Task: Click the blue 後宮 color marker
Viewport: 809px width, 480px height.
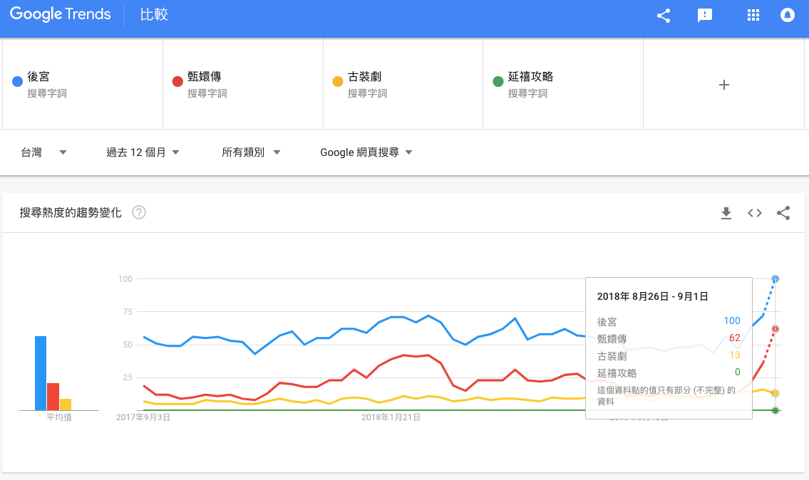Action: (16, 80)
